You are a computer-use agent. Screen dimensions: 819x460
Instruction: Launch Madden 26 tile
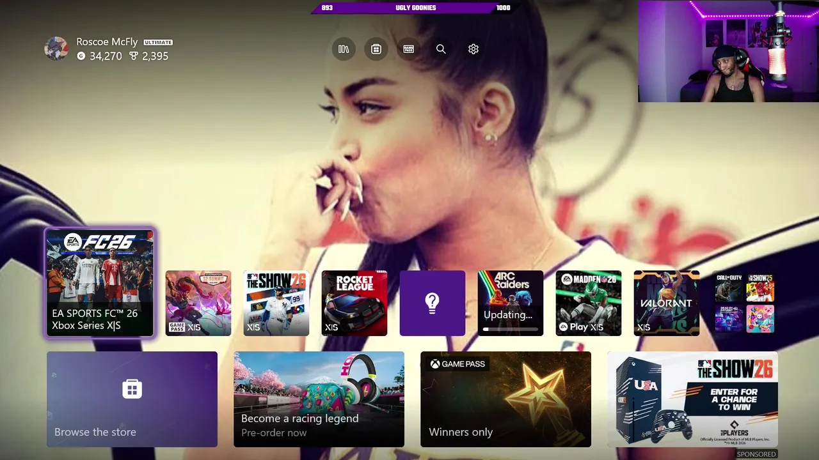pos(589,303)
